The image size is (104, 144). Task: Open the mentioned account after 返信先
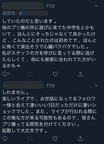tap(33, 13)
